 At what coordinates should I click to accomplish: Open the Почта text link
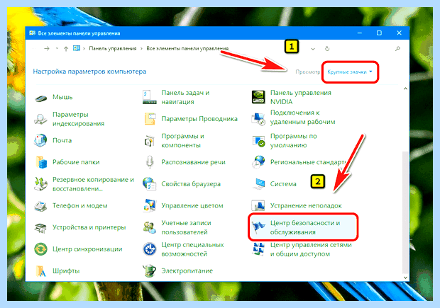62,141
